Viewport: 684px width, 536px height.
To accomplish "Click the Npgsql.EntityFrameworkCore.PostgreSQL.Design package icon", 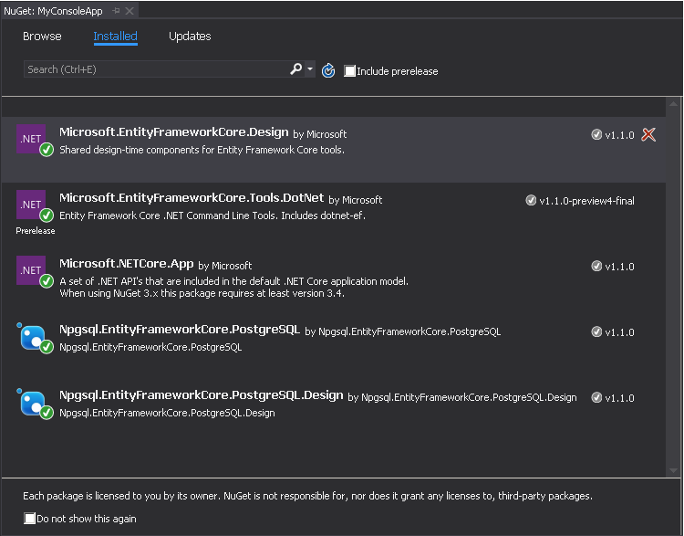I will [x=33, y=403].
